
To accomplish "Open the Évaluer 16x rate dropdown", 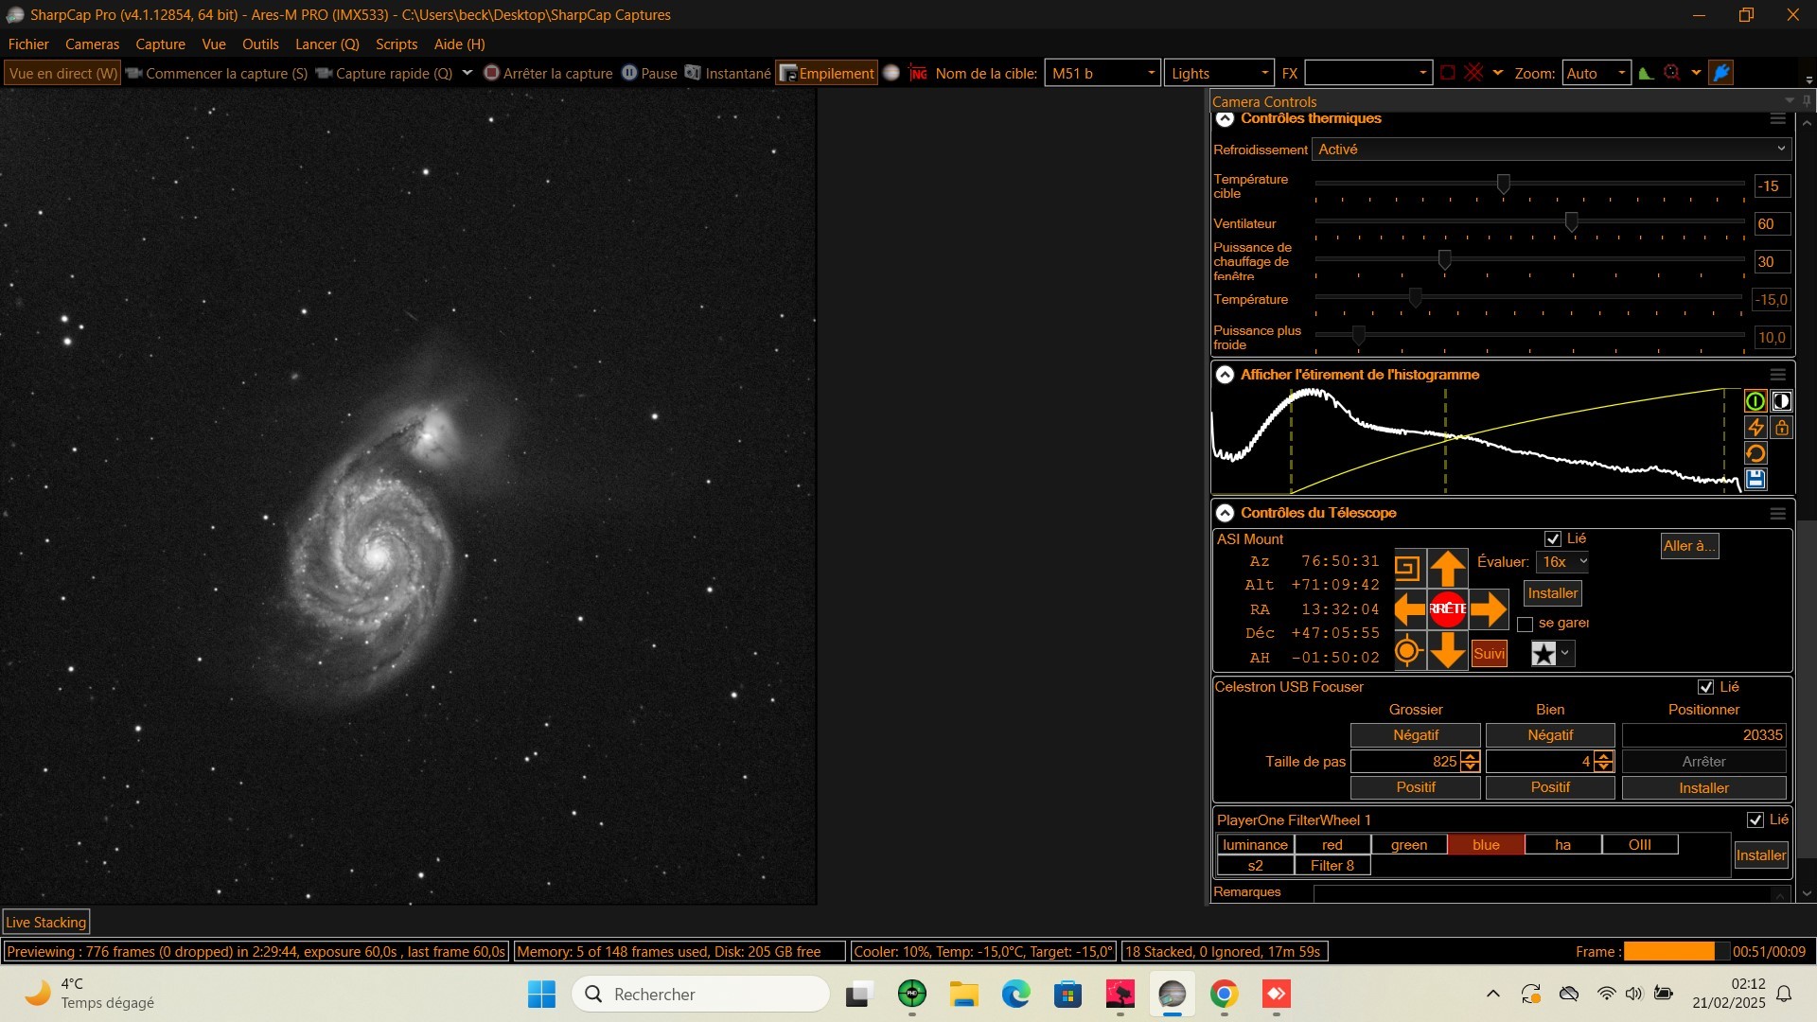I will pyautogui.click(x=1562, y=562).
